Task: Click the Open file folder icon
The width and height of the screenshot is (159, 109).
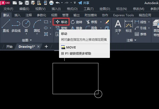Action: (21, 3)
